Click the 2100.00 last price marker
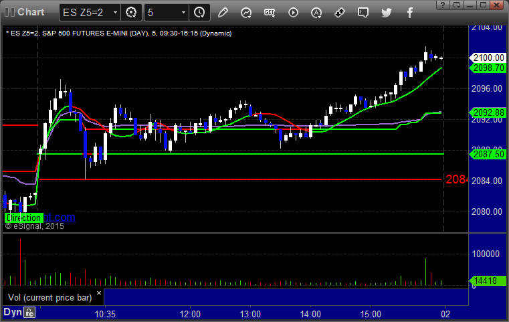The height and width of the screenshot is (322, 509). 488,58
